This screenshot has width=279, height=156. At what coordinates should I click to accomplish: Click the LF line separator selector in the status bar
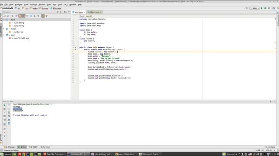(x=263, y=150)
